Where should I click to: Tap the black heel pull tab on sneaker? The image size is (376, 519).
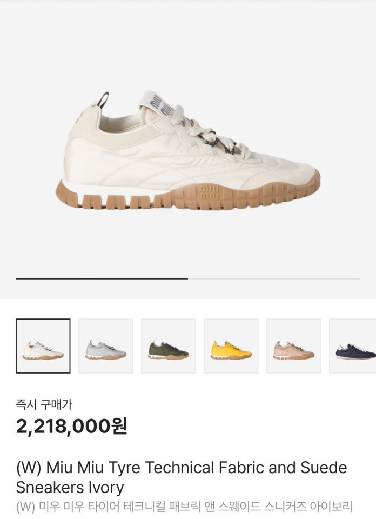(x=104, y=99)
